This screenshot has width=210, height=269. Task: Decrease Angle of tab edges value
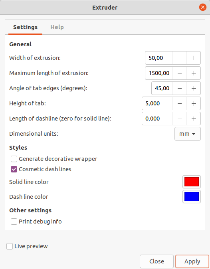180,88
